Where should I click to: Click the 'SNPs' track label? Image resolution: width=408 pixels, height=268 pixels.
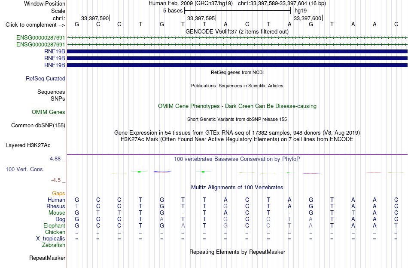pos(58,99)
